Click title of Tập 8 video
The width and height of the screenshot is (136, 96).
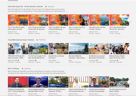(57, 28)
